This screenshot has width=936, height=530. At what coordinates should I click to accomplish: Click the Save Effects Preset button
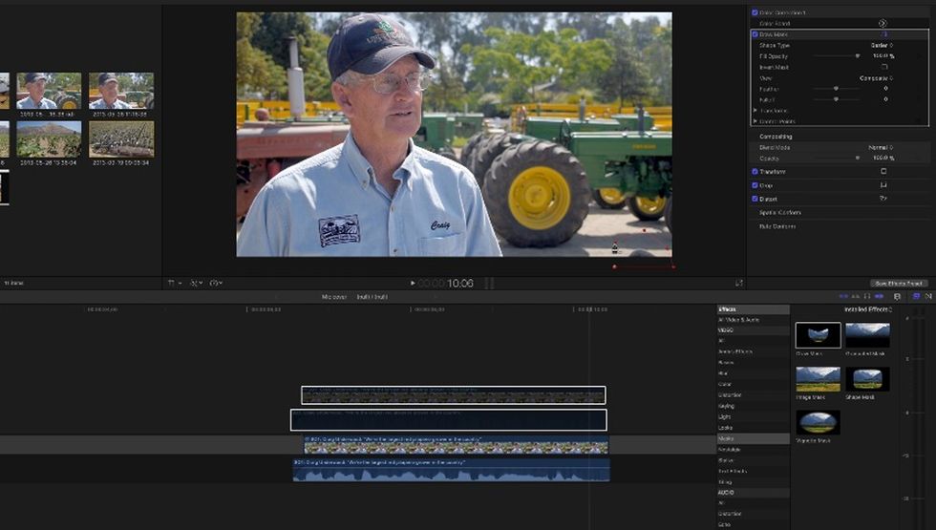click(899, 284)
